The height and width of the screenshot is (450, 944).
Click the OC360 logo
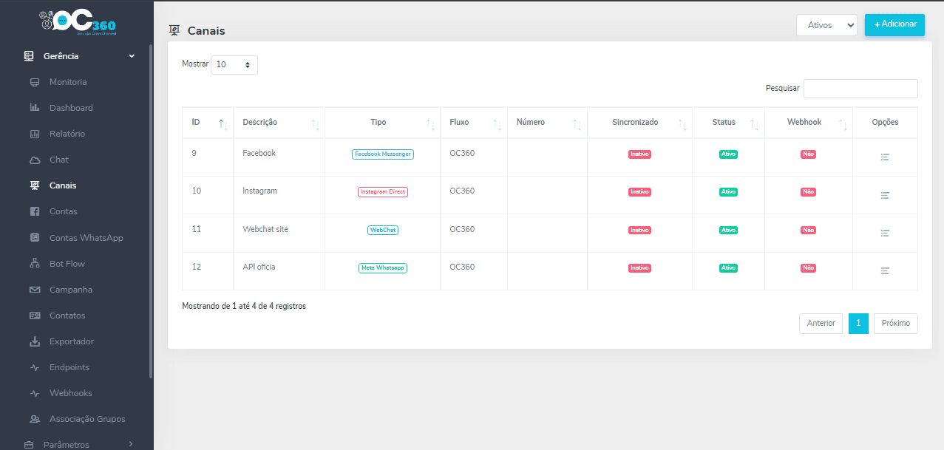78,23
